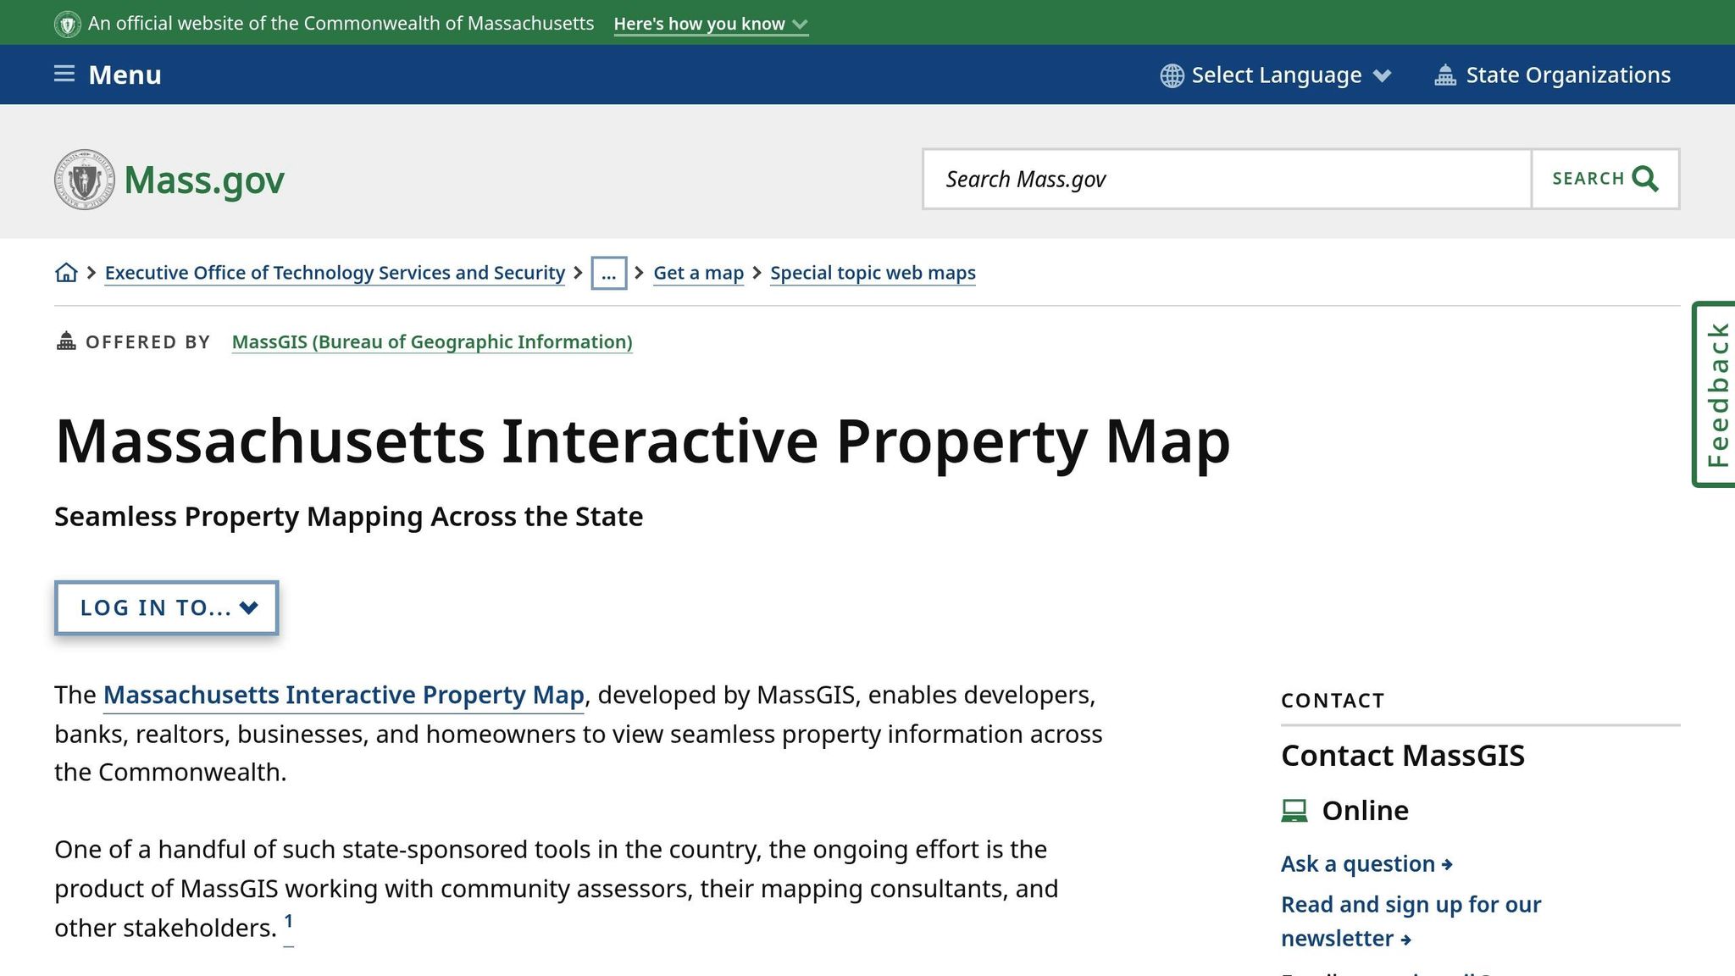This screenshot has width=1735, height=976.
Task: Click the Seamless Property Mapping Across the State subtitle
Action: click(x=348, y=517)
